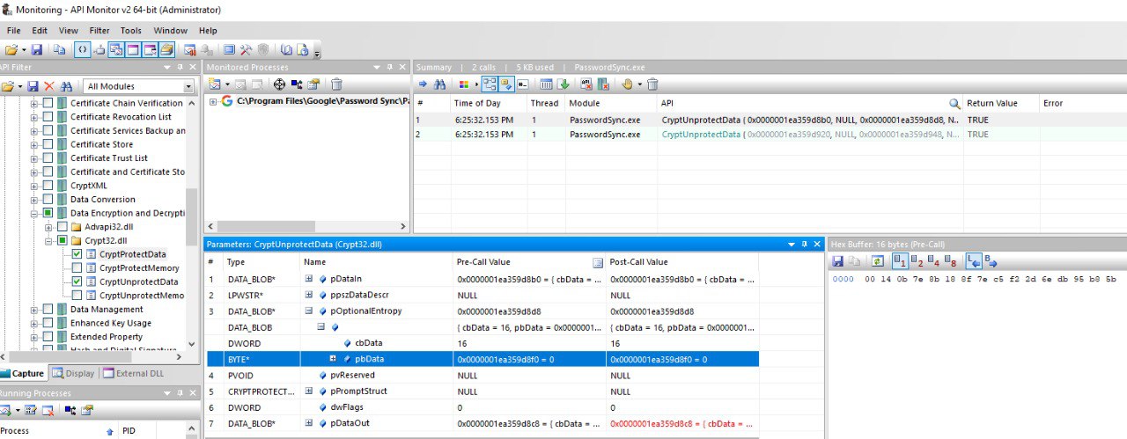Click the binoculars find icon in API Filter
Screen dimensions: 1127x439
(65, 86)
